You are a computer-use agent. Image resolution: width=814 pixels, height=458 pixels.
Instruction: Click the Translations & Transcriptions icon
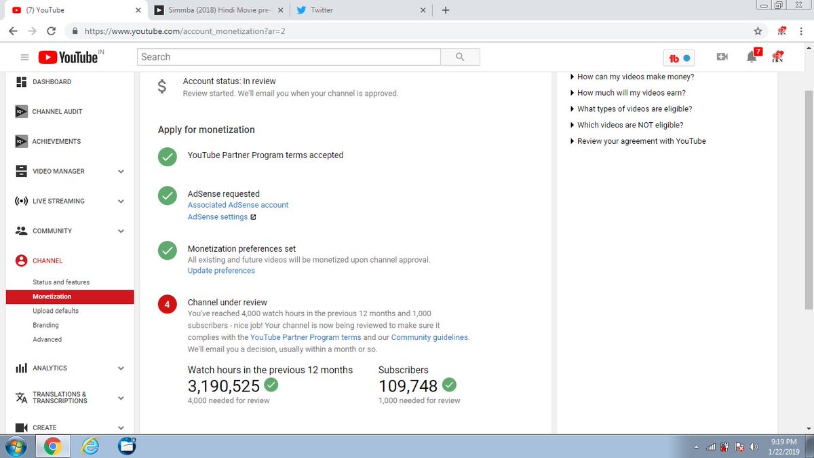(x=21, y=398)
